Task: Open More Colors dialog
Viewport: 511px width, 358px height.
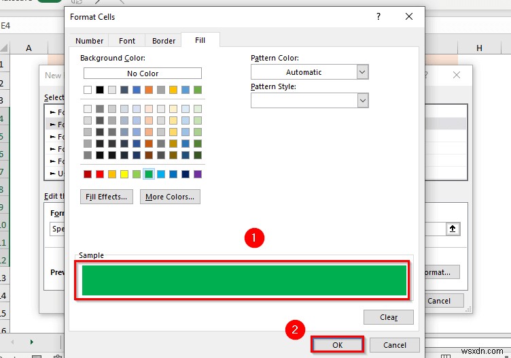Action: (170, 197)
